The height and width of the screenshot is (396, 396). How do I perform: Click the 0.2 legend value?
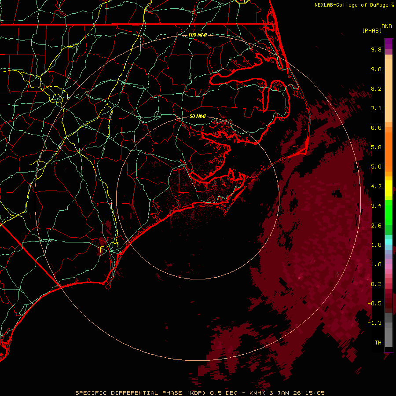[x=376, y=284]
